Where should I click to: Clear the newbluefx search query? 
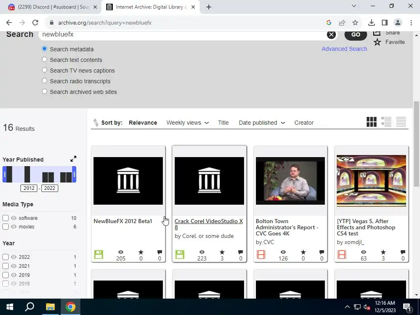(331, 34)
